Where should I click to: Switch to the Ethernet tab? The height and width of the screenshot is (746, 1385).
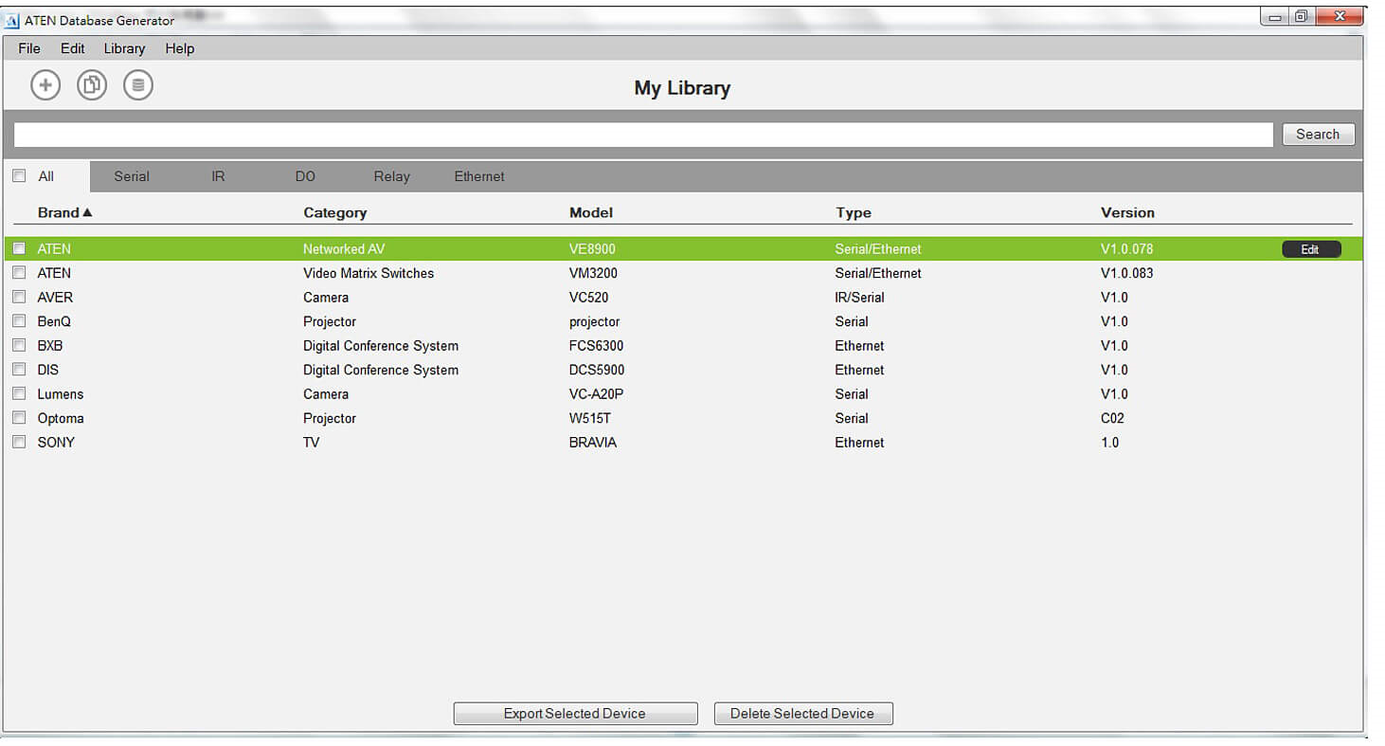[x=479, y=176]
